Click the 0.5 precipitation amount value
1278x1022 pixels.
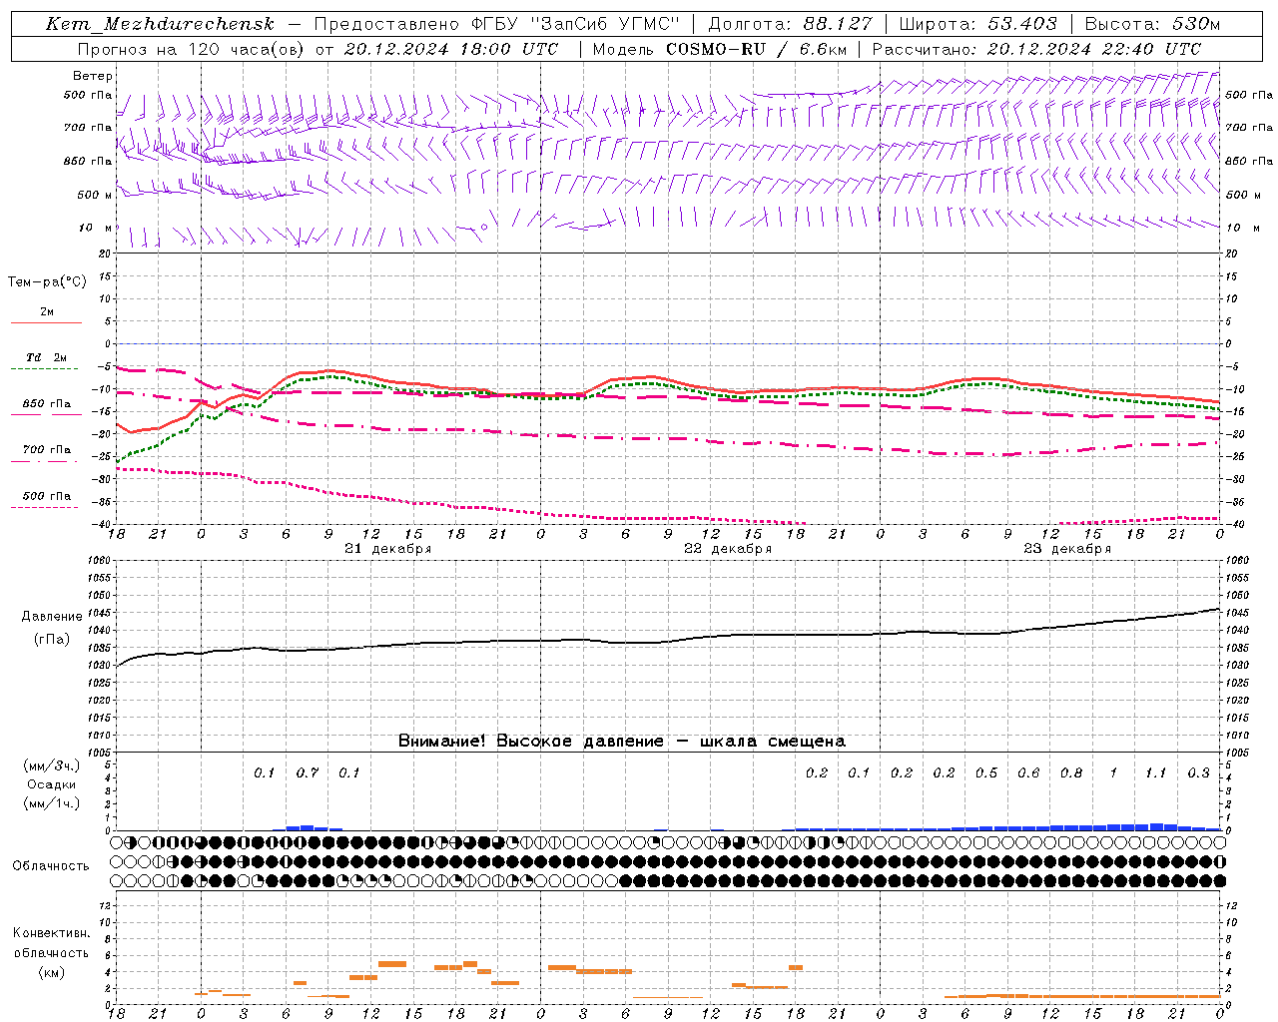coord(985,772)
